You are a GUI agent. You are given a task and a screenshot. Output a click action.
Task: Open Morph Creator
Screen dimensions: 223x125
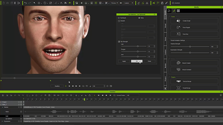(194, 63)
